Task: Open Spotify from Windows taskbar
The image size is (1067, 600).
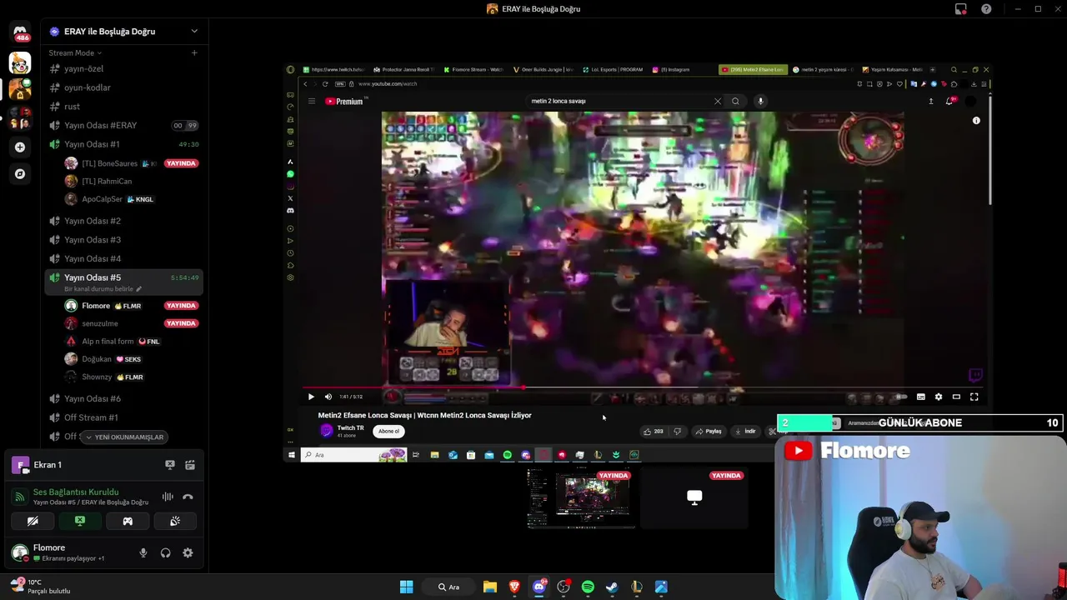Action: [x=588, y=587]
